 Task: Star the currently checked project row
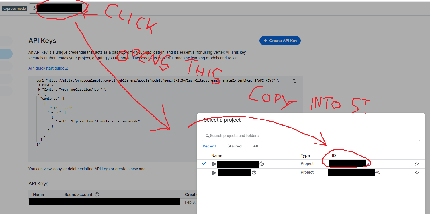click(x=417, y=164)
